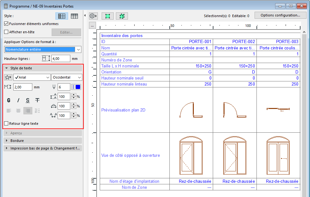Click the bold (G) text style icon
This screenshot has width=310, height=197.
pos(9,100)
